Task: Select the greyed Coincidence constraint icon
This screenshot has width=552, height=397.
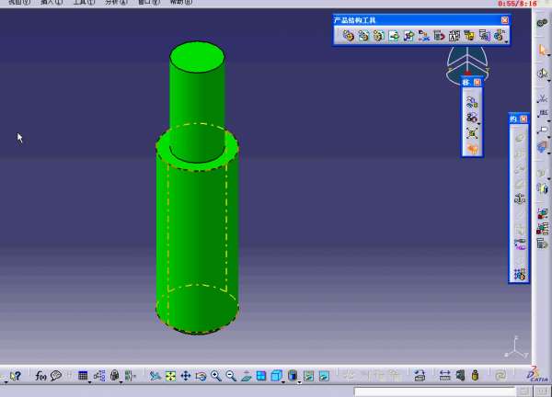Action: click(520, 138)
